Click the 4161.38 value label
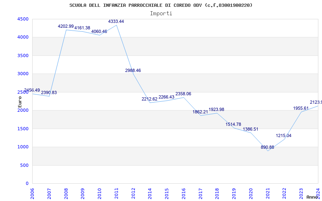This screenshot has width=322, height=201. coord(83,28)
